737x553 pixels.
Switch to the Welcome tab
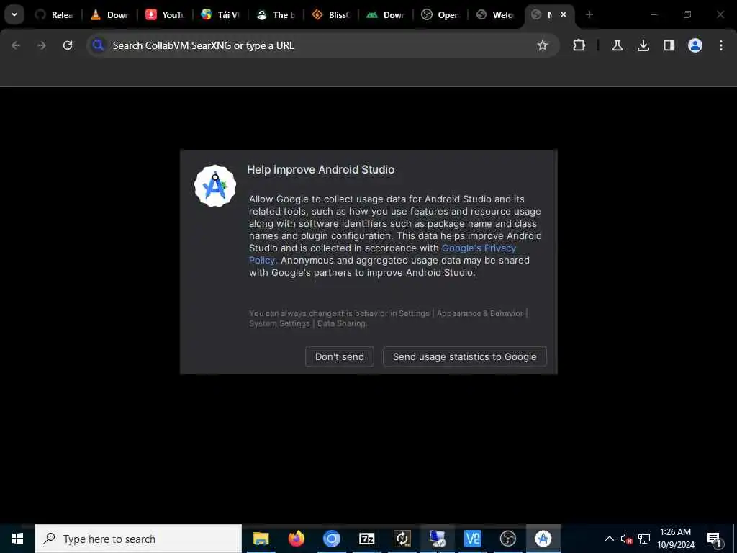pyautogui.click(x=495, y=14)
